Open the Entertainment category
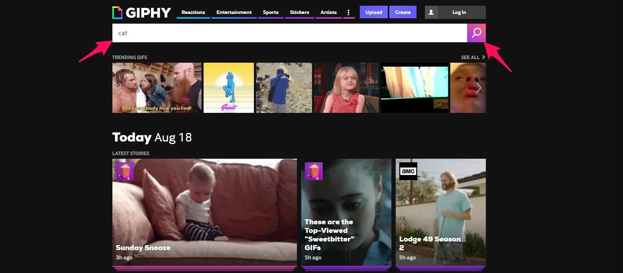Viewport: 623px width, 273px height. coord(234,13)
